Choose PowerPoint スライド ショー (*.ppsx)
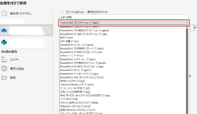 pyautogui.click(x=78, y=59)
